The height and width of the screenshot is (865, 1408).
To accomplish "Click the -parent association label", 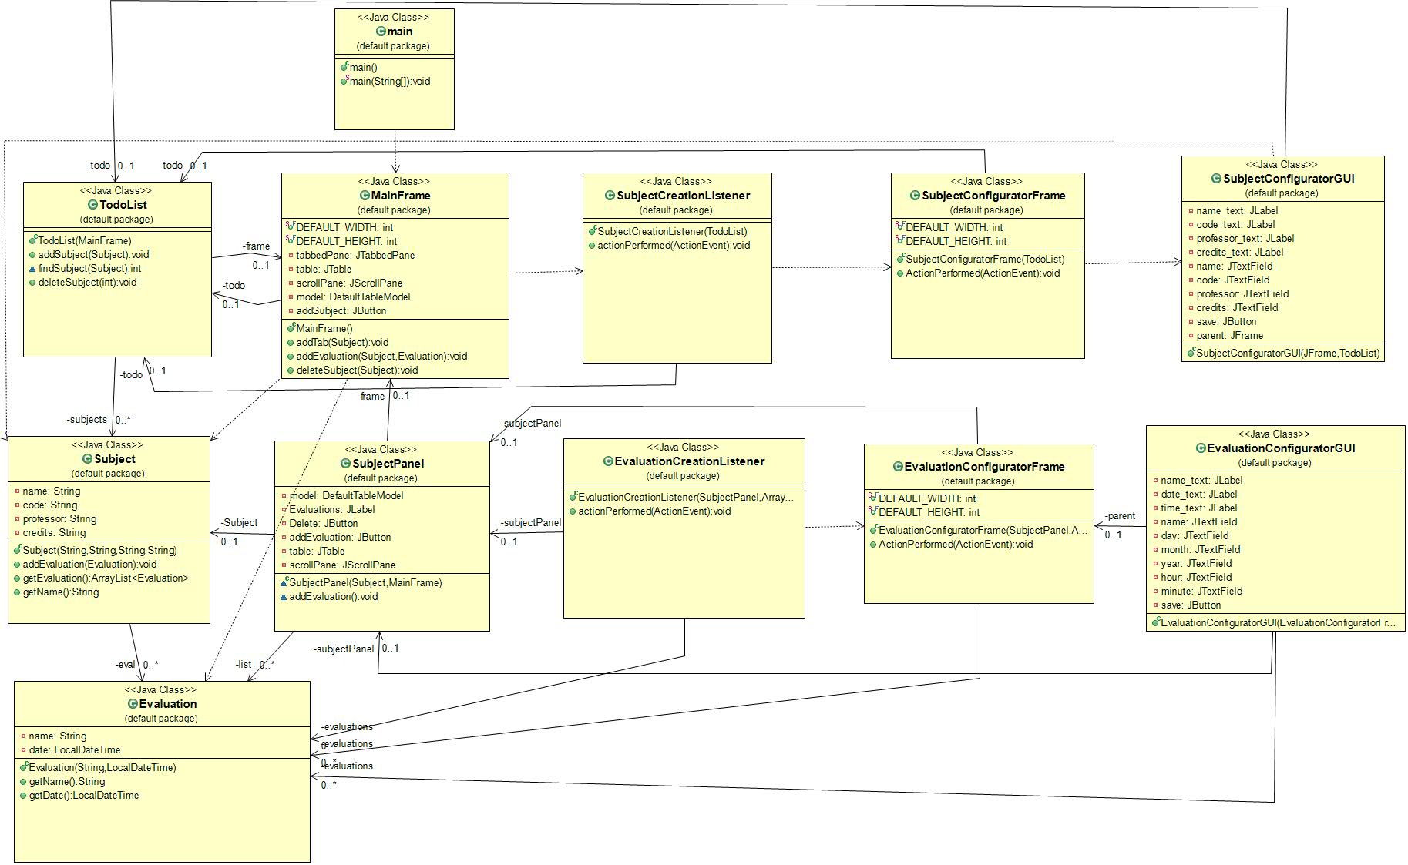I will coord(1120,516).
